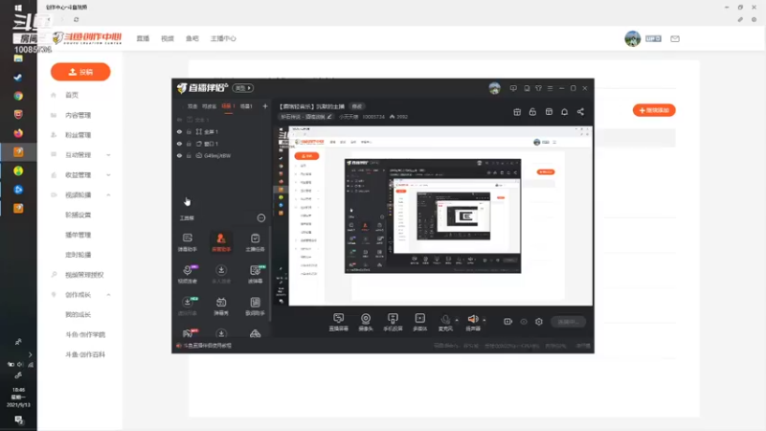Image resolution: width=766 pixels, height=431 pixels.
Task: Open 粉丝管理 in the sidebar
Action: pos(79,135)
